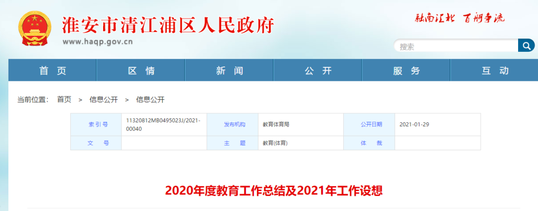Click the www.haqp.gov.cn URL text
The width and height of the screenshot is (538, 211).
(98, 42)
